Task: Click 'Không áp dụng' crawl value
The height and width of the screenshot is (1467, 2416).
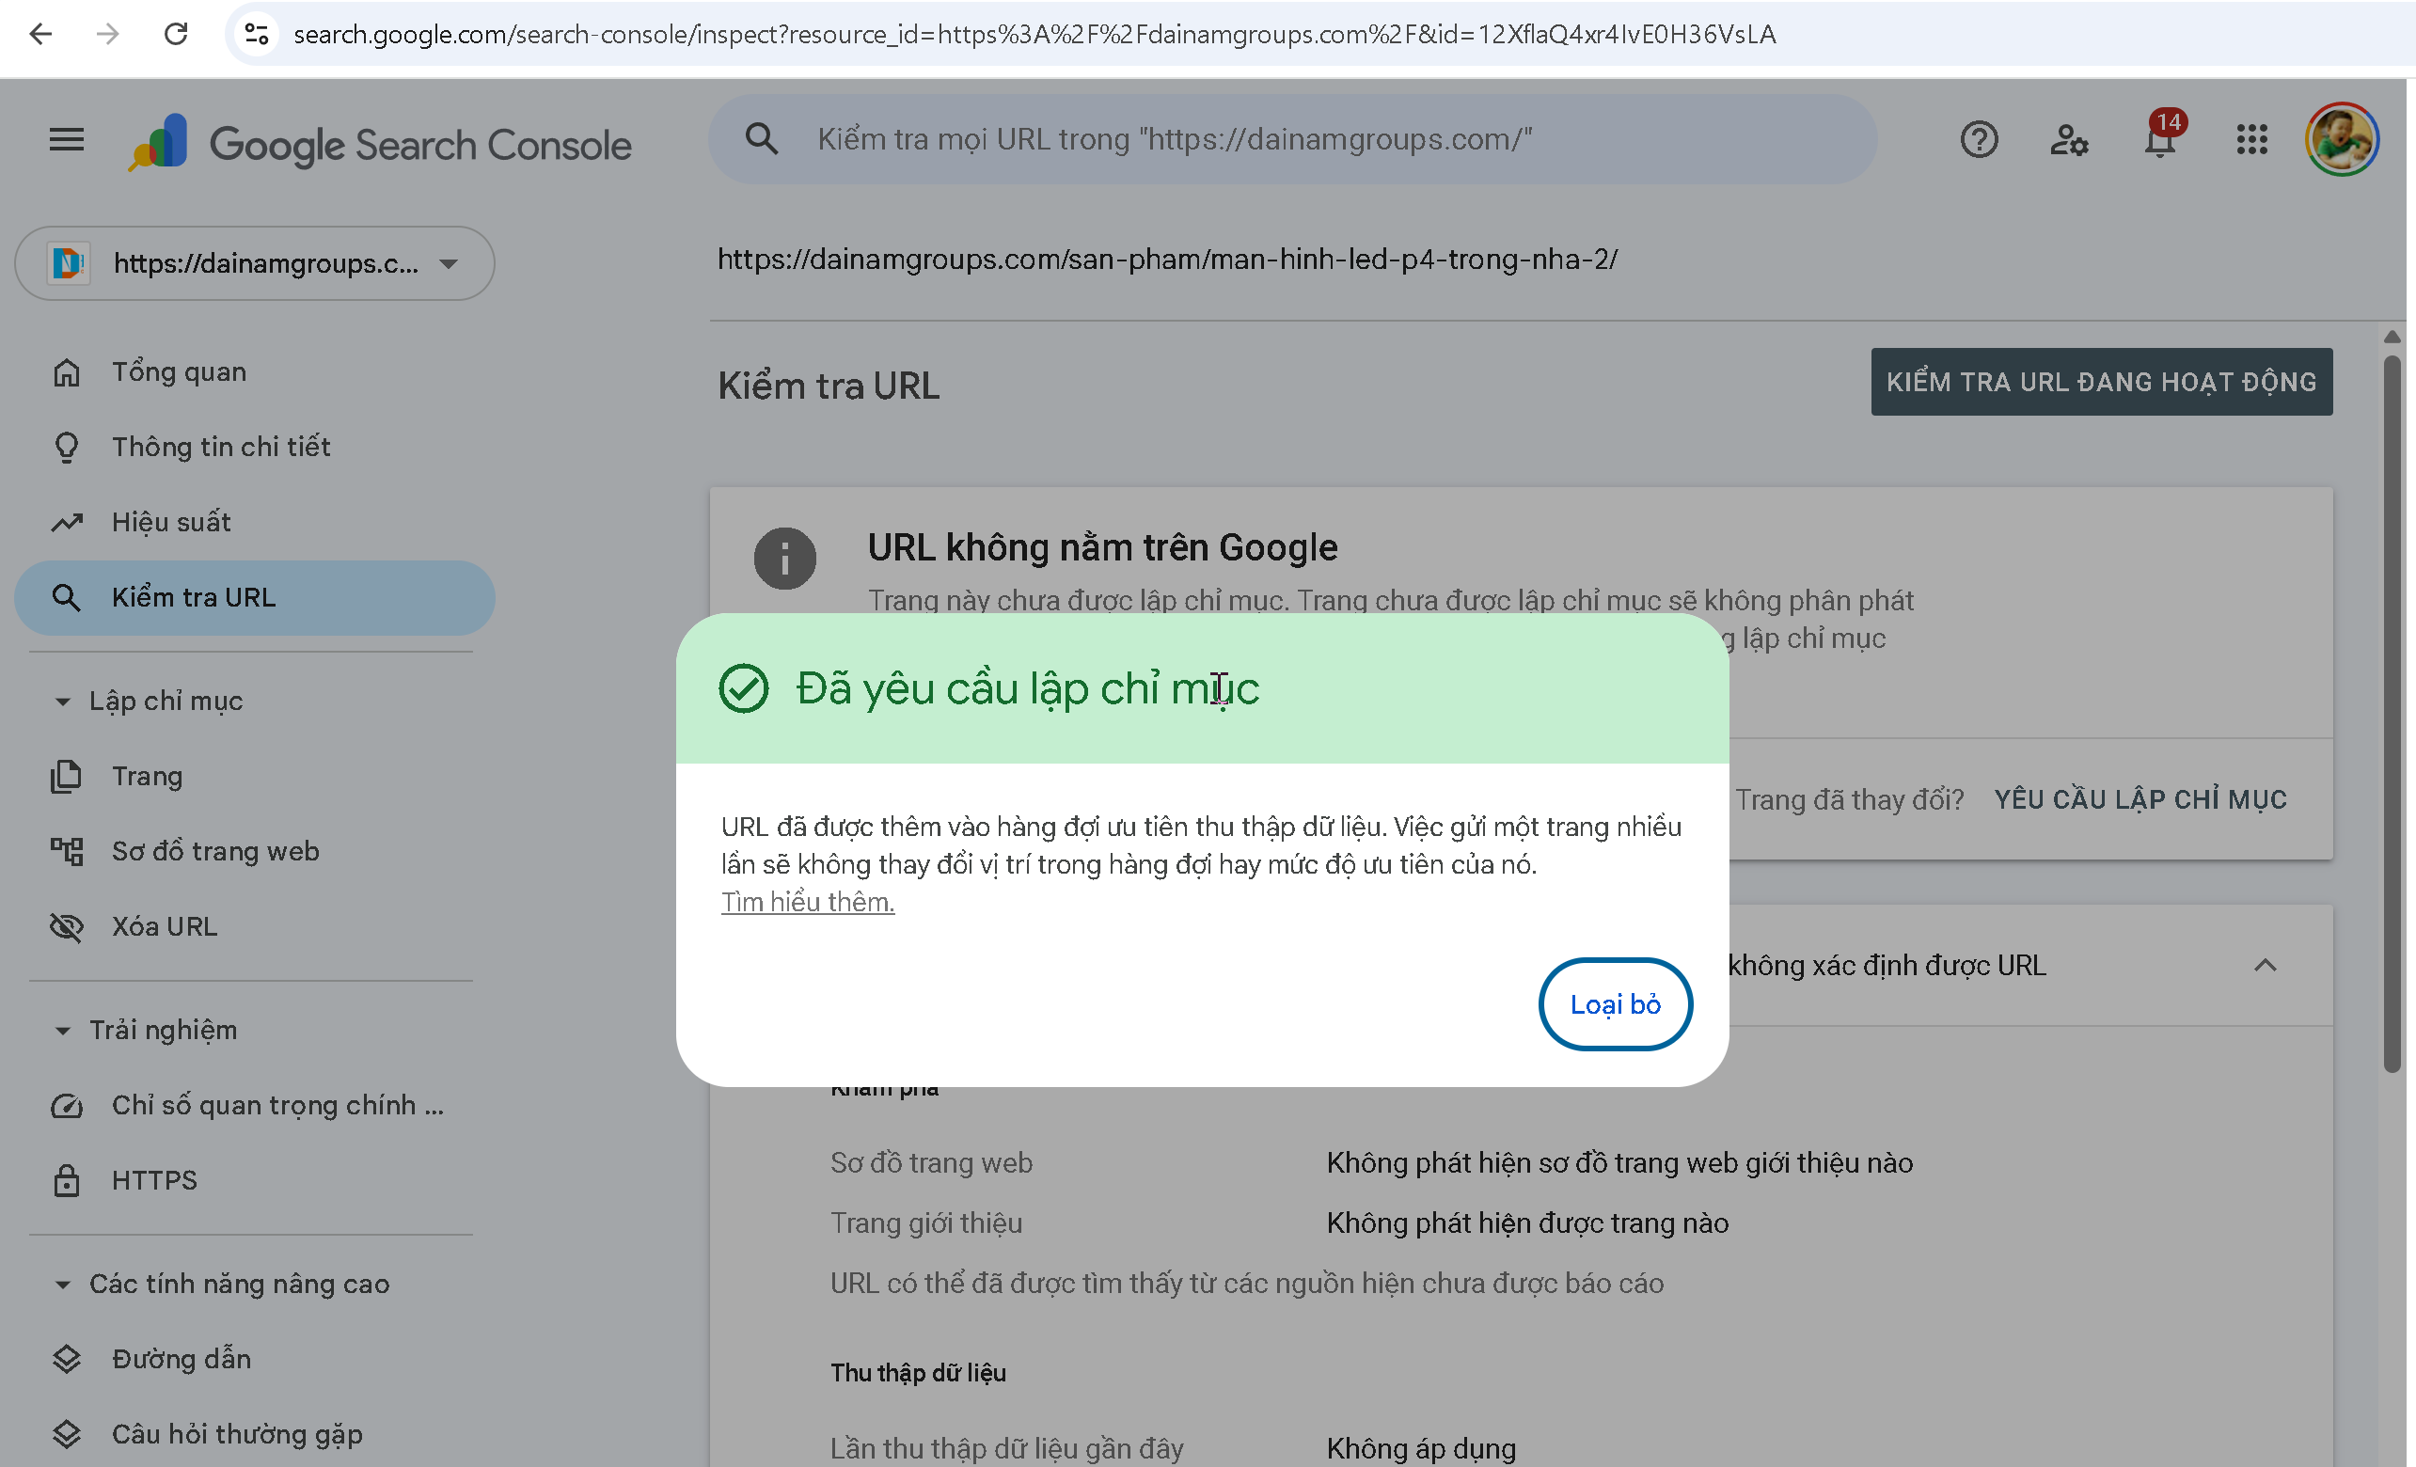Action: point(1421,1448)
